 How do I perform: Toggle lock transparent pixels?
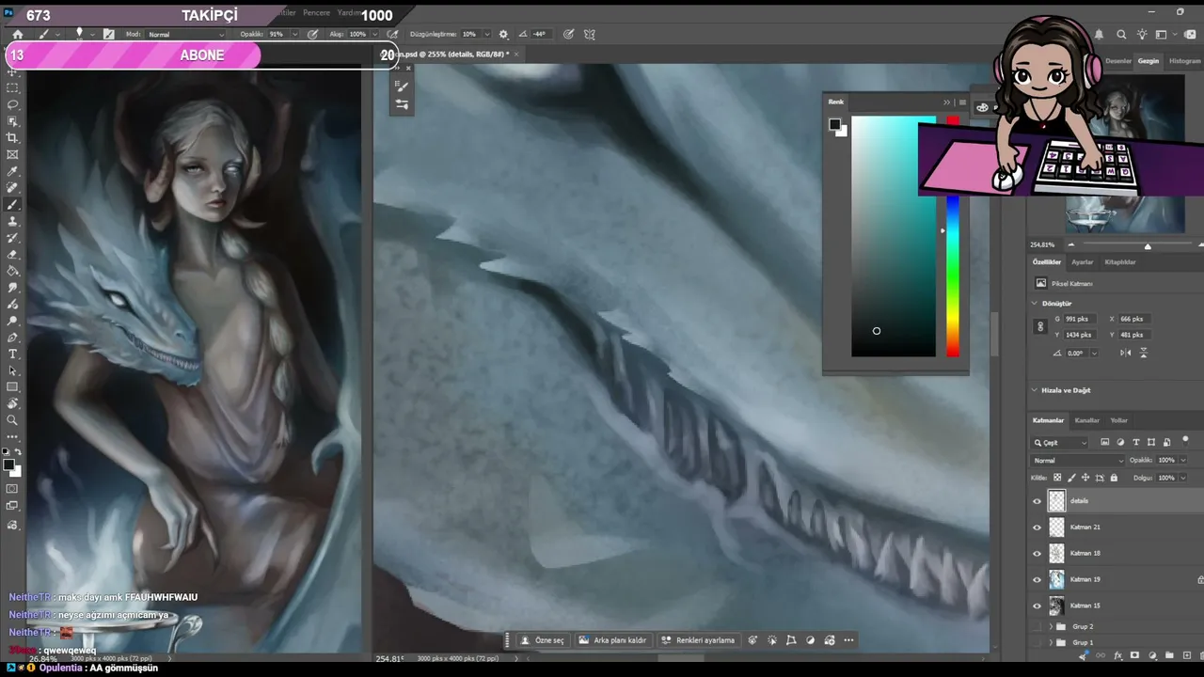click(x=1057, y=478)
